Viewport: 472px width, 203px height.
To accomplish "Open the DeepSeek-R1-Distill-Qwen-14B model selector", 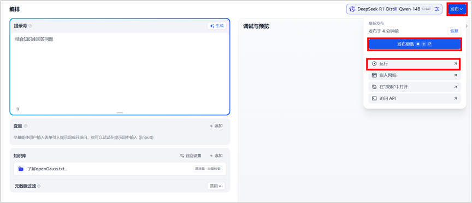I will pos(394,9).
